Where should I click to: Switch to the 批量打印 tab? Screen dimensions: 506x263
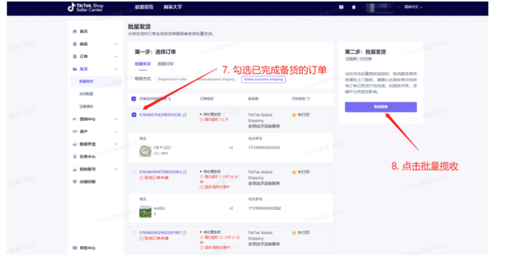click(x=165, y=64)
